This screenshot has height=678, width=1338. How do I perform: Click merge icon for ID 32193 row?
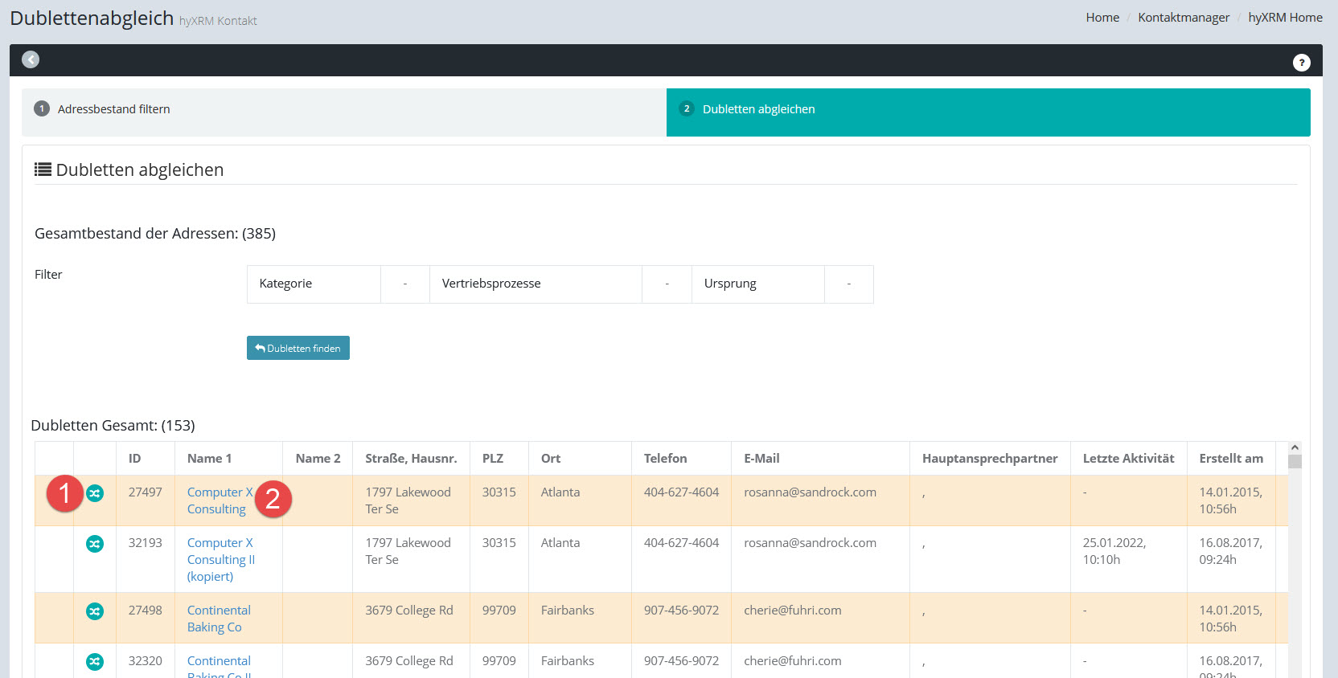[95, 544]
